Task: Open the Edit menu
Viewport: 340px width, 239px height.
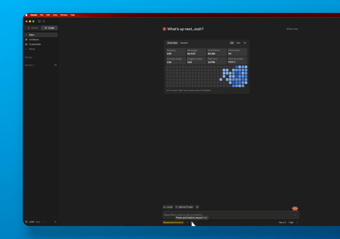Action: (48, 15)
